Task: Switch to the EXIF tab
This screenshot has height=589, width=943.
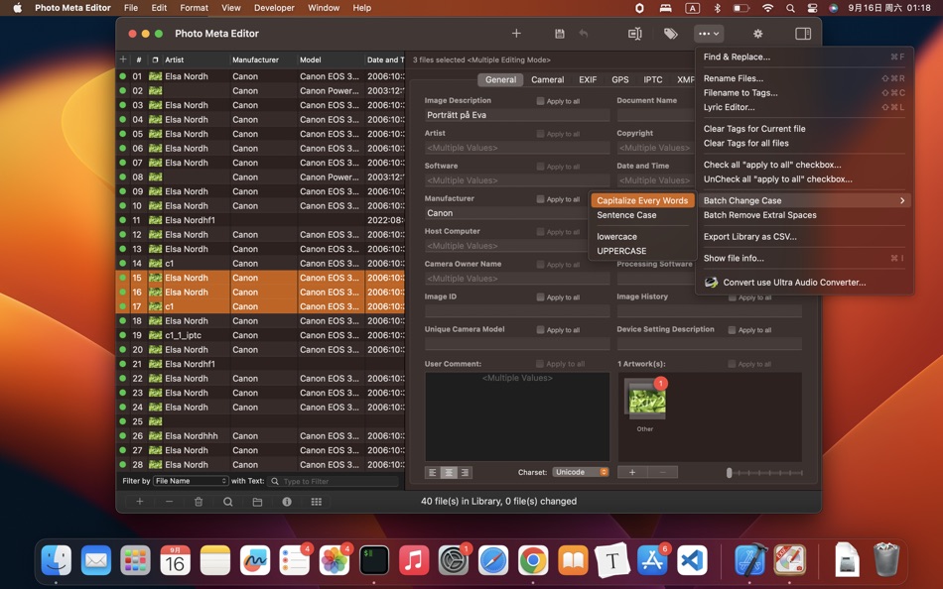Action: (x=588, y=79)
